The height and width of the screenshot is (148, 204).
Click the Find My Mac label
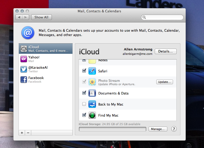108,115
